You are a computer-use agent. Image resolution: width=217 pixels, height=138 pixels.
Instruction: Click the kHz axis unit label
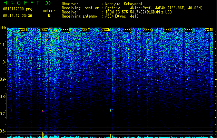point(3,28)
